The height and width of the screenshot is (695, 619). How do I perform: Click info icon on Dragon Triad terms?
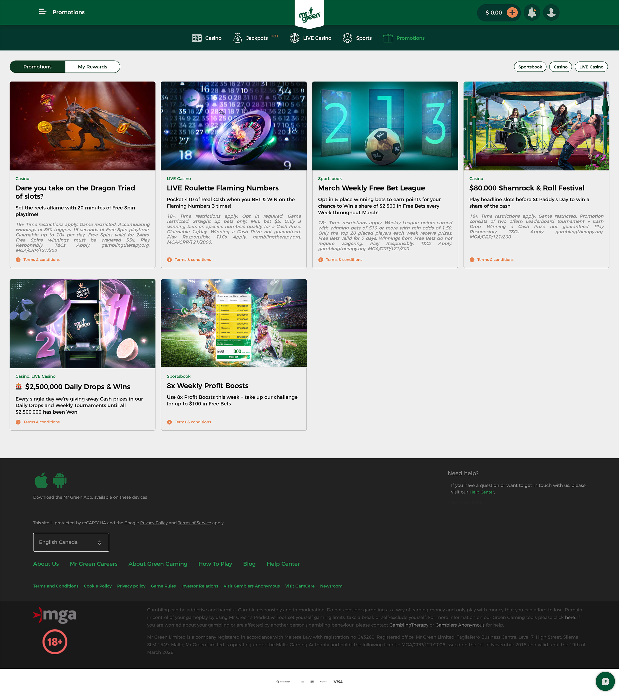tap(18, 260)
